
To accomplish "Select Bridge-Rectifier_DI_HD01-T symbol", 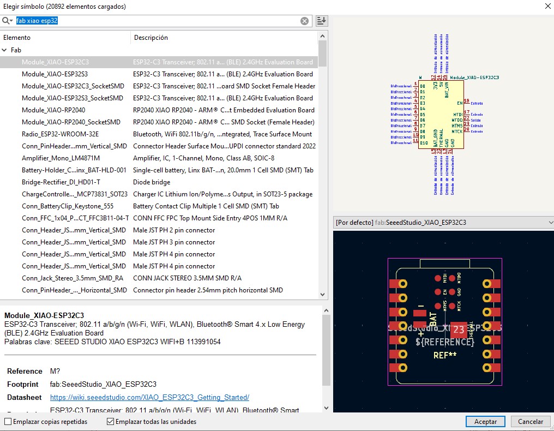I will [x=159, y=182].
